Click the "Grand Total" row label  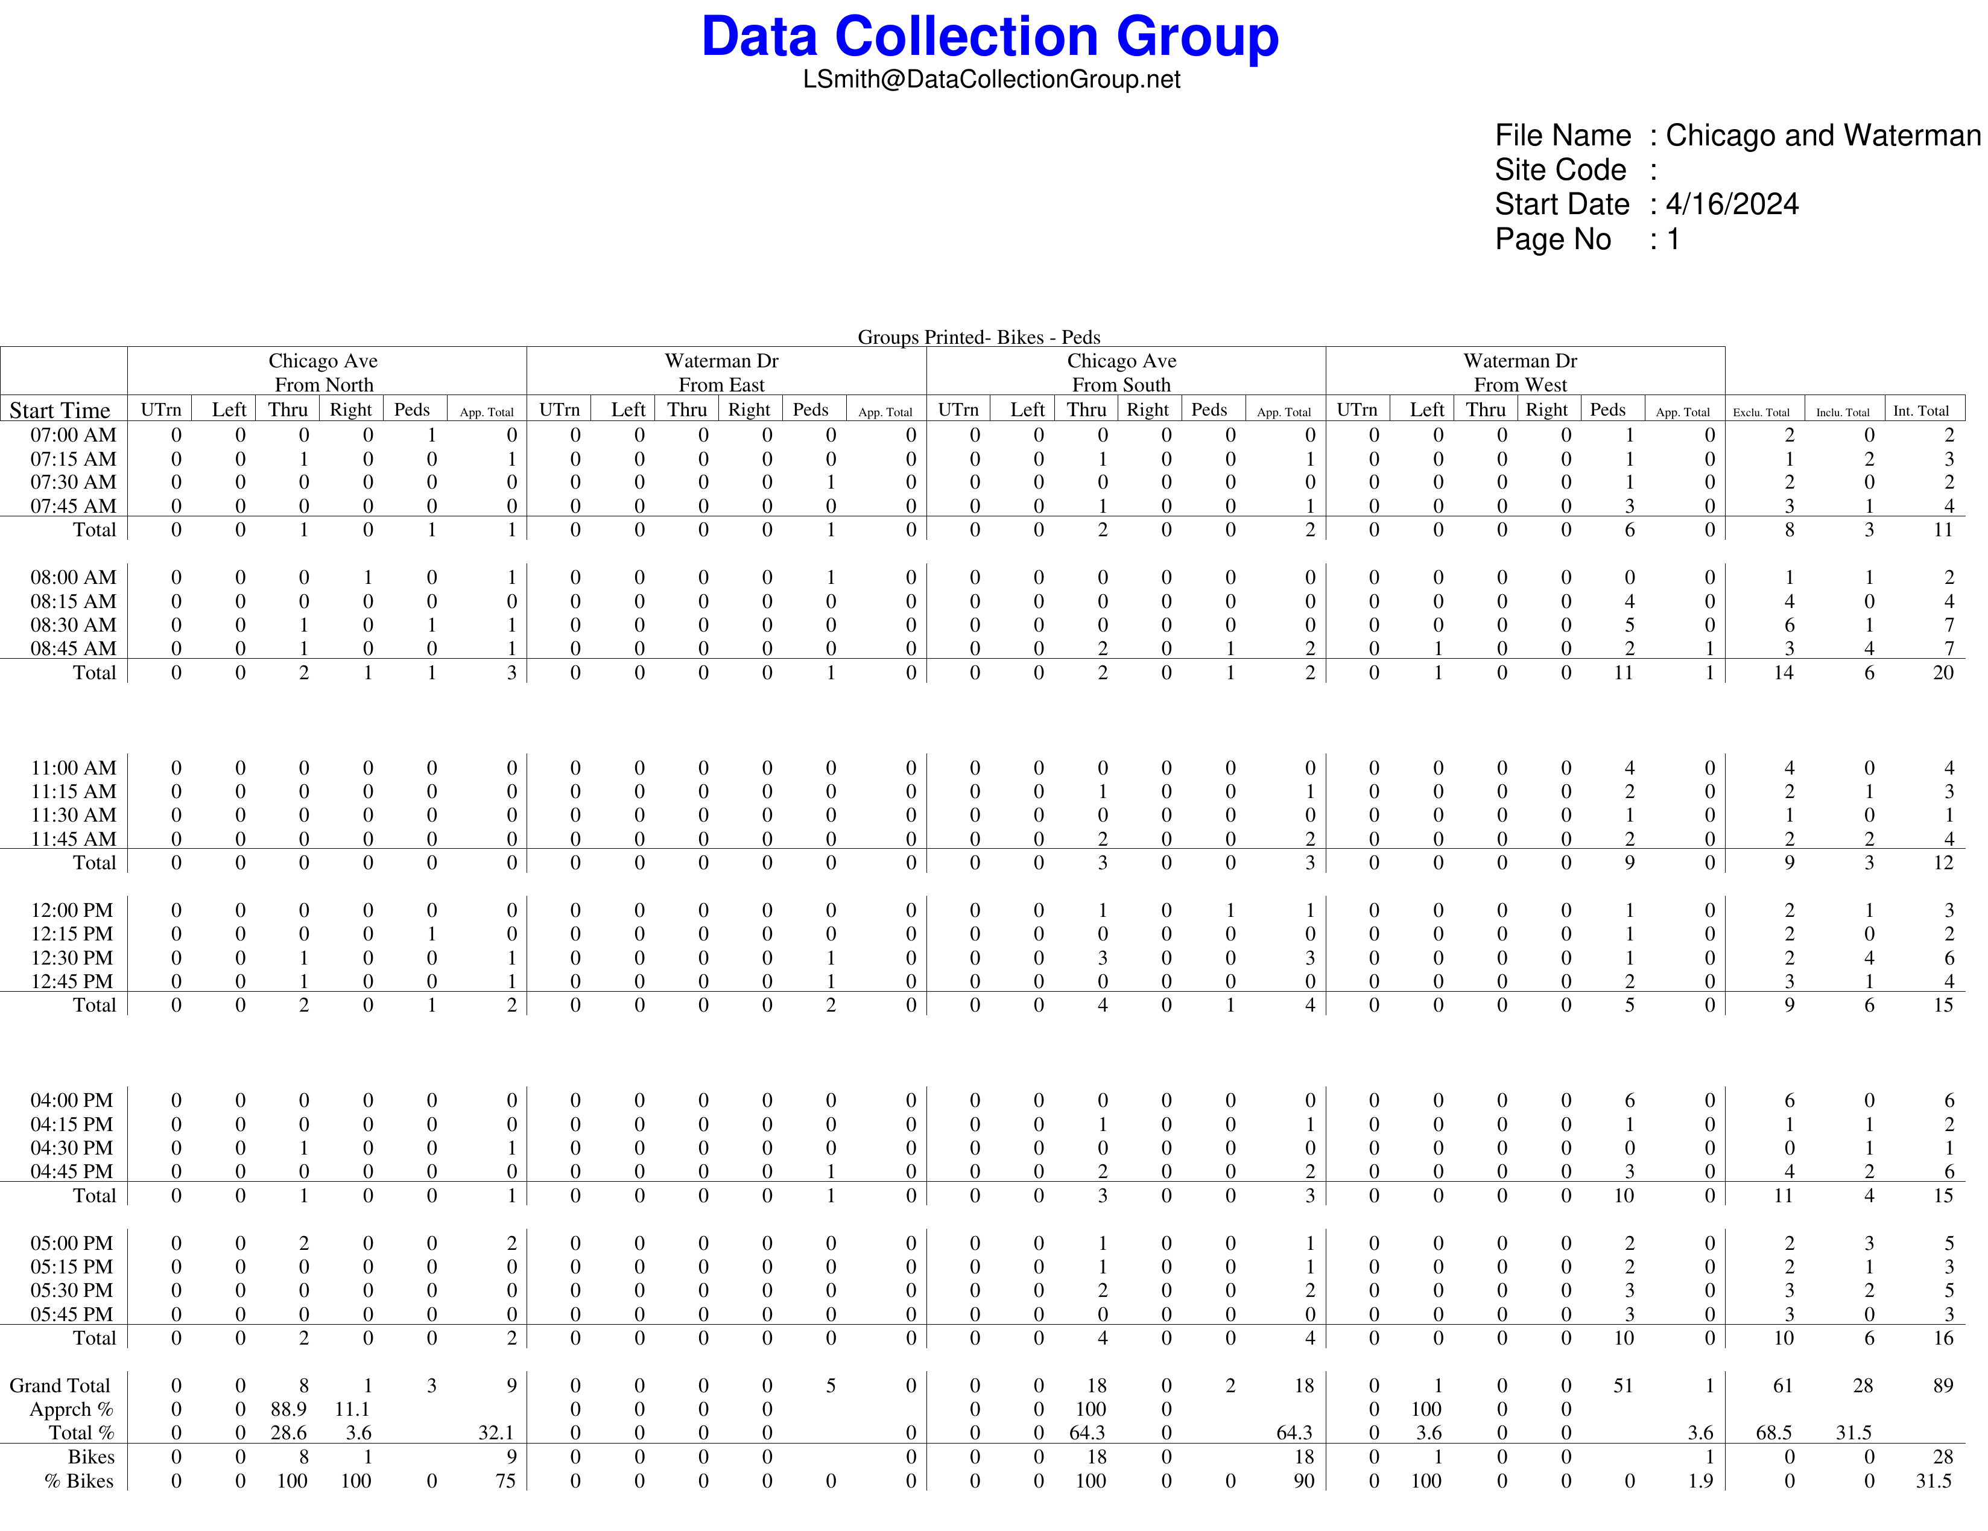(x=61, y=1386)
